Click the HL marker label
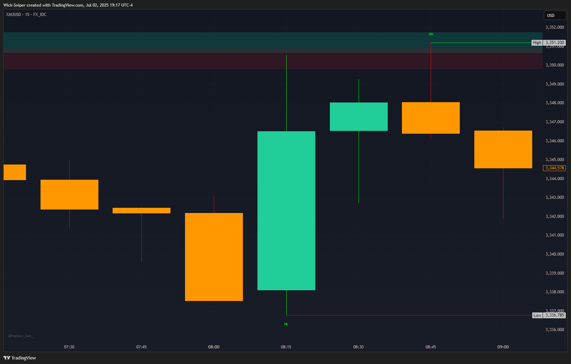The width and height of the screenshot is (571, 364). (x=286, y=324)
